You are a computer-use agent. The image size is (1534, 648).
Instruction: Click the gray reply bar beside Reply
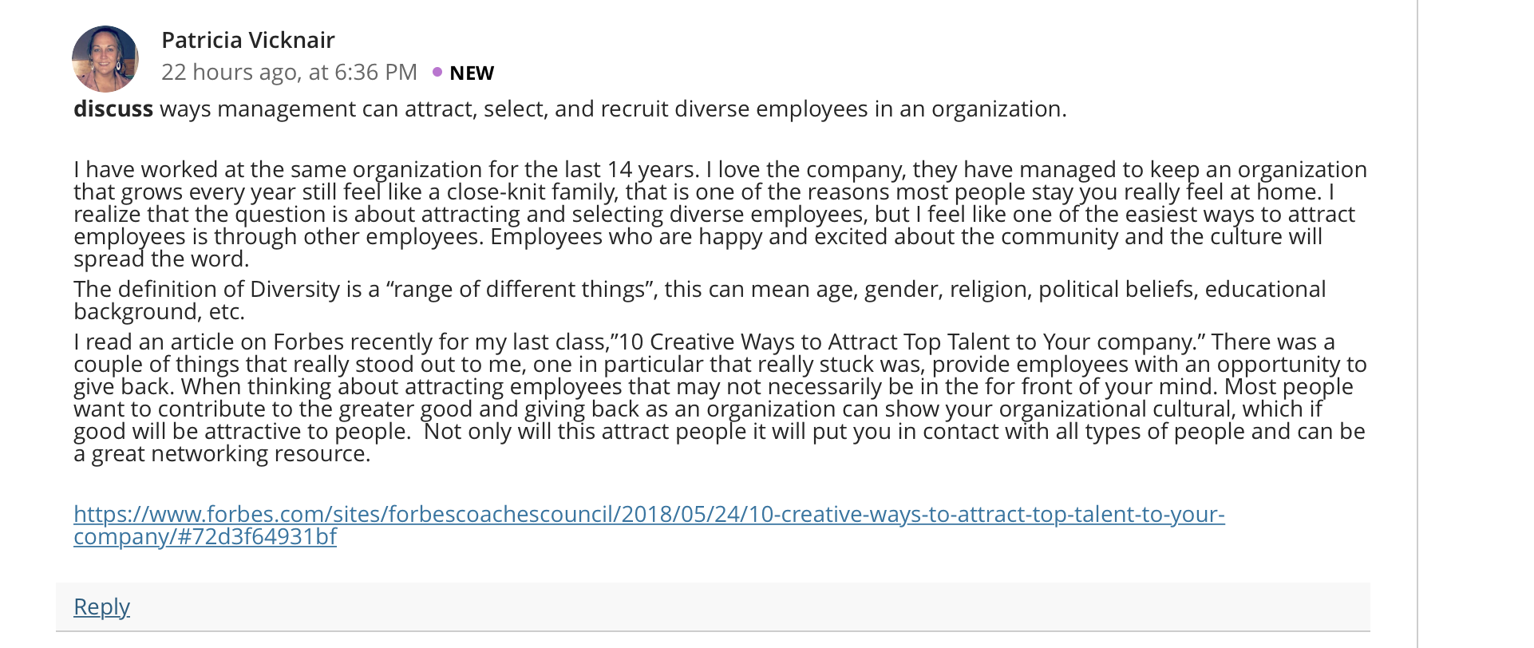coord(713,607)
